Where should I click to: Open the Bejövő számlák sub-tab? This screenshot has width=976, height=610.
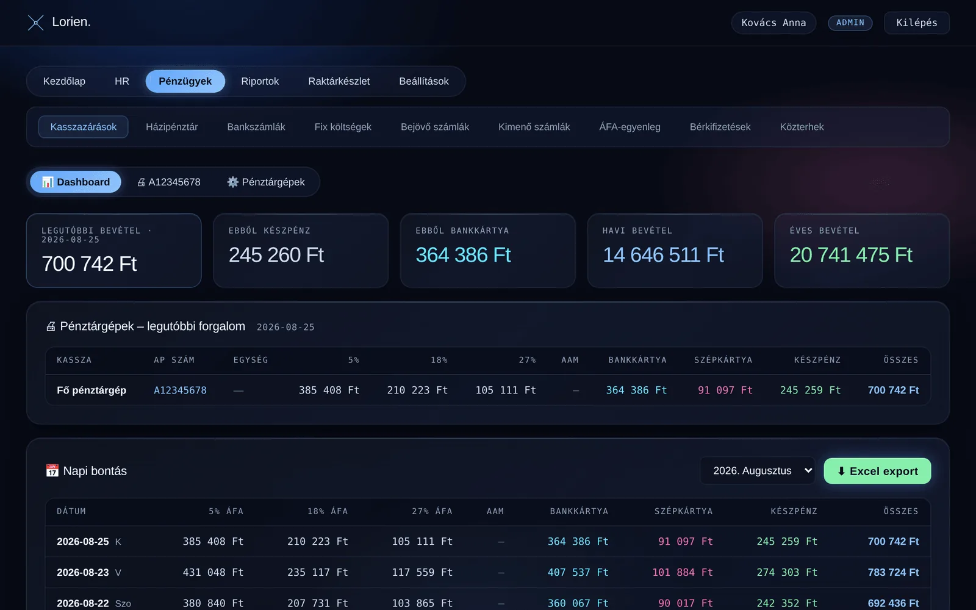coord(435,127)
